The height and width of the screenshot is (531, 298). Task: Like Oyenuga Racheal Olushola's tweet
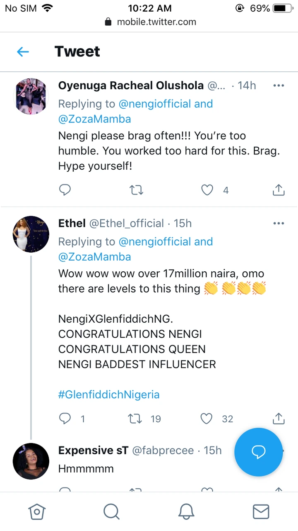(x=207, y=190)
